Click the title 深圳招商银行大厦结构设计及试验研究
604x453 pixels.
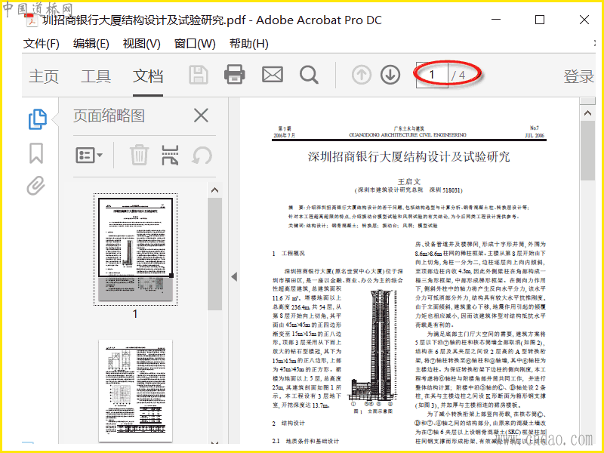pos(408,156)
